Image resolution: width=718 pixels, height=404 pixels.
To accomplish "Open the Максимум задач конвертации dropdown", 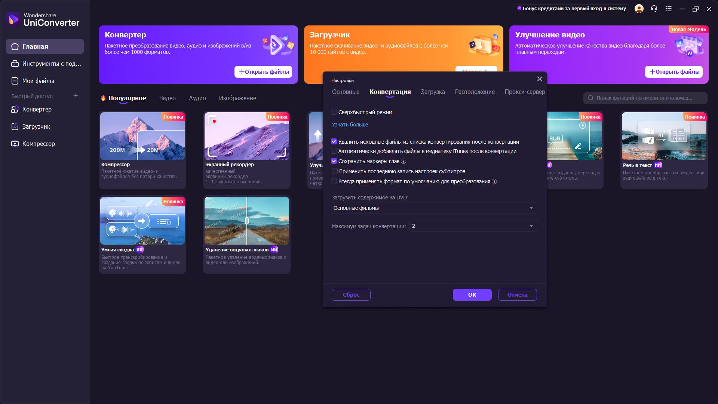I will pos(473,226).
